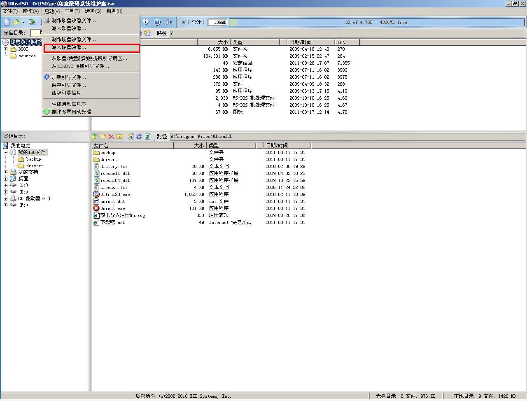Viewport: 527px width, 401px height.
Task: Expand the CD 驱动器(E:) node
Action: [6, 198]
